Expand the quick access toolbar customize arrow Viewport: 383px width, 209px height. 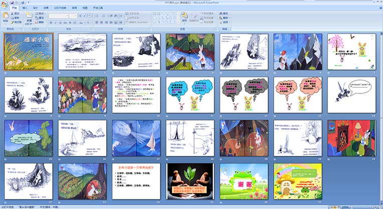coord(29,2)
